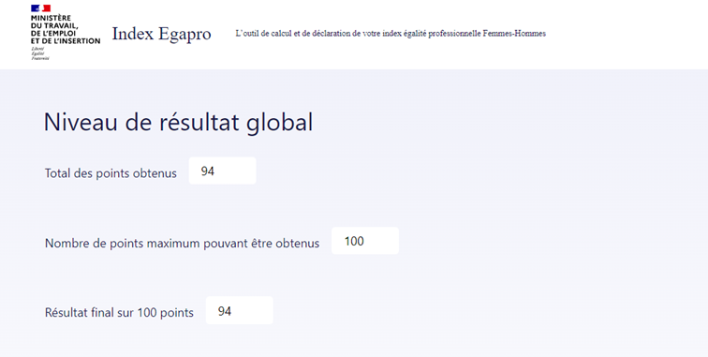Click the DU TRAVAIL line in ministry logo

pyautogui.click(x=54, y=25)
